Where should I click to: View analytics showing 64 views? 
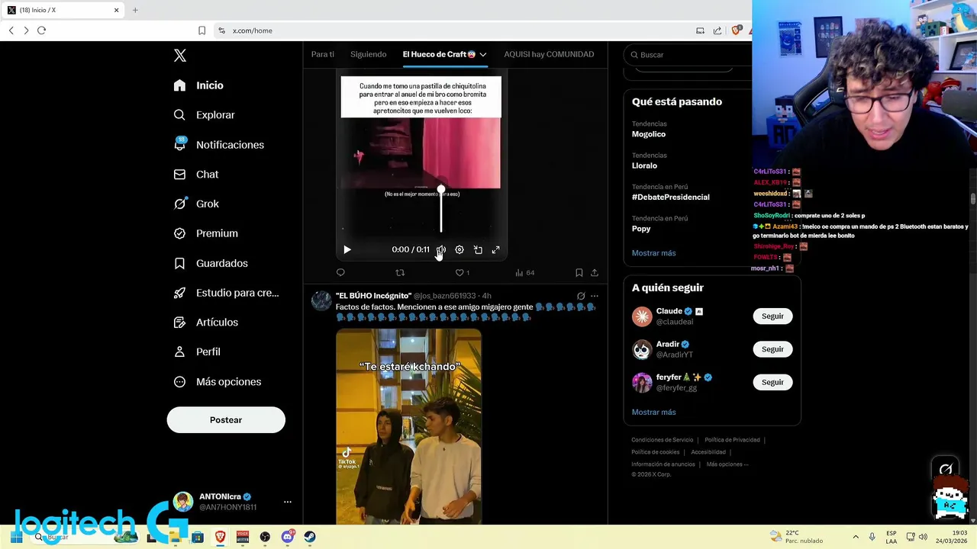tap(524, 272)
